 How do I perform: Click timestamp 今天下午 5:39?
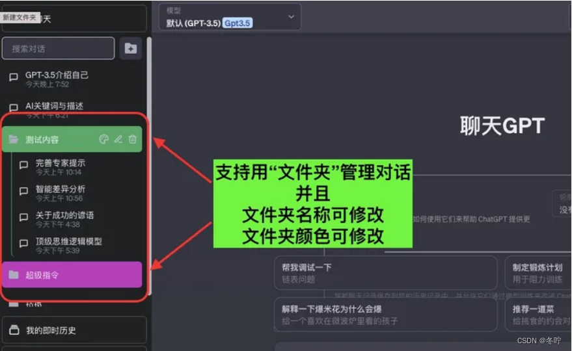tap(58, 251)
